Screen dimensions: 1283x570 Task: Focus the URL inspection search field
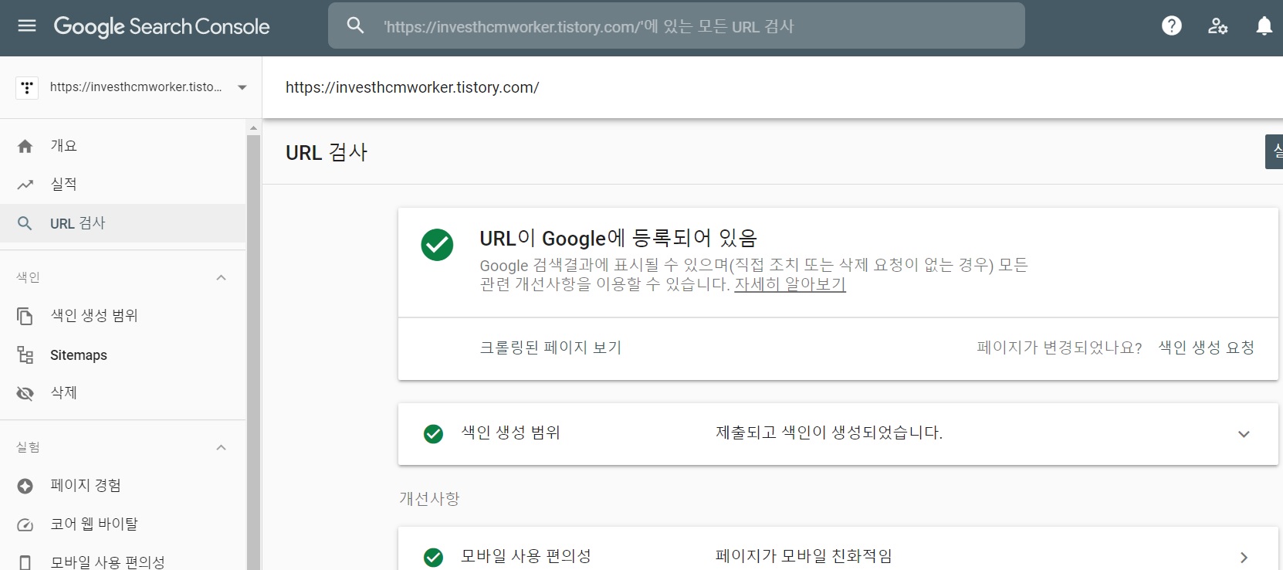point(676,25)
